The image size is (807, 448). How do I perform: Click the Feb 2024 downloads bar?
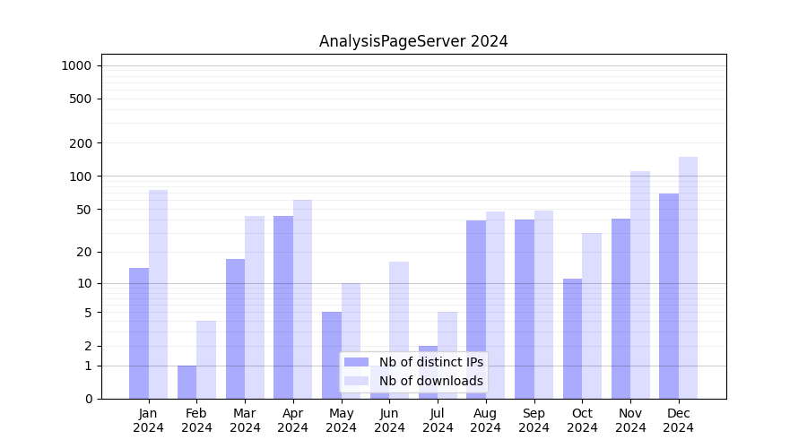[206, 359]
